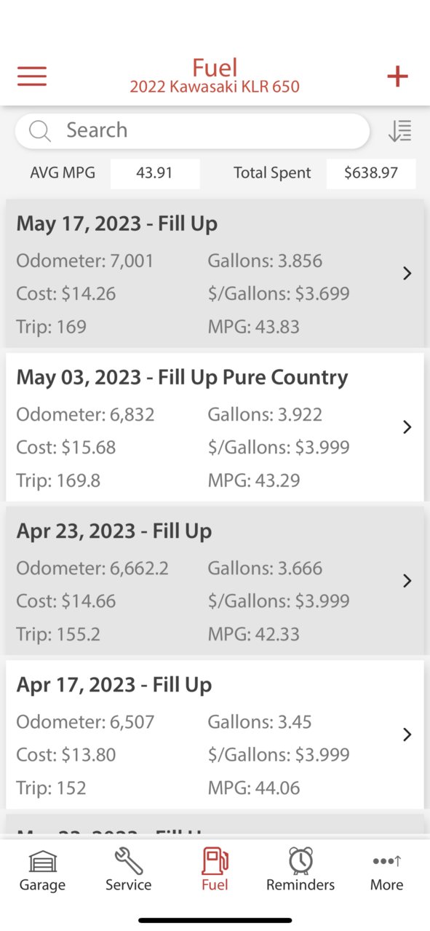Open Apr 23, 2023 - Fill Up title

point(114,531)
